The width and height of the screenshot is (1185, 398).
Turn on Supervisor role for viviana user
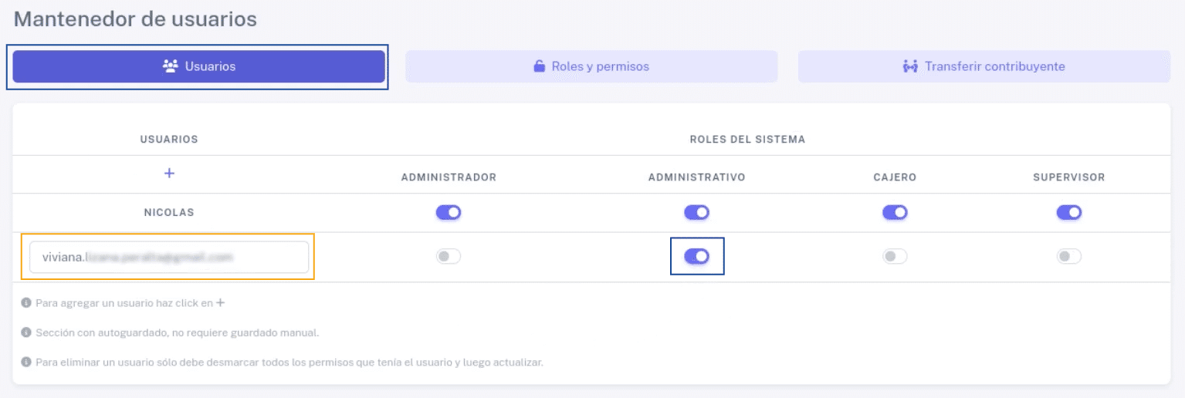(1069, 257)
